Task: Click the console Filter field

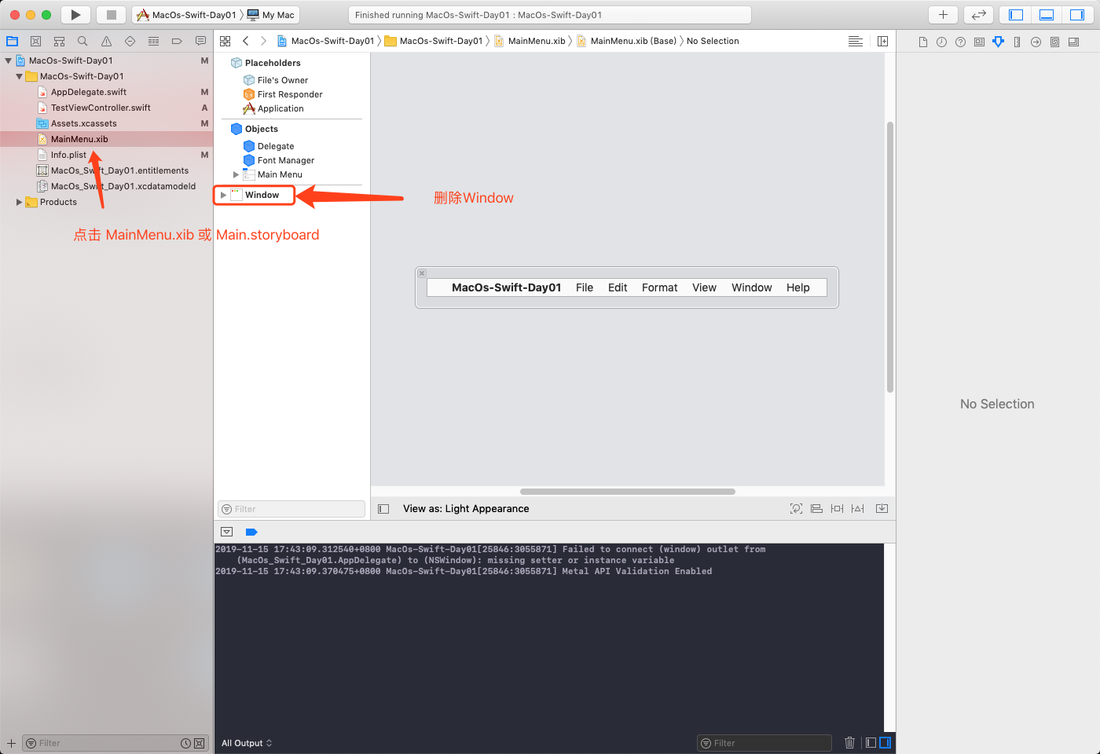Action: tap(764, 743)
